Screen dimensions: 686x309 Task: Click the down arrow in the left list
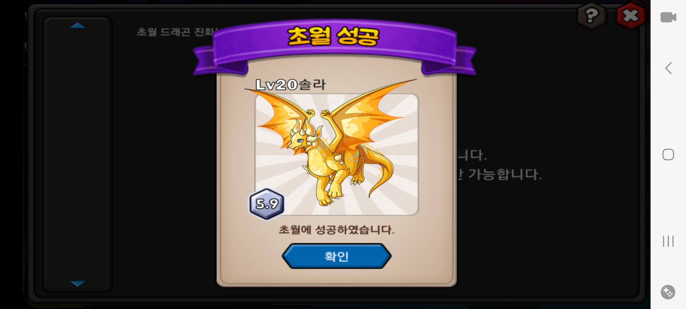coord(77,283)
